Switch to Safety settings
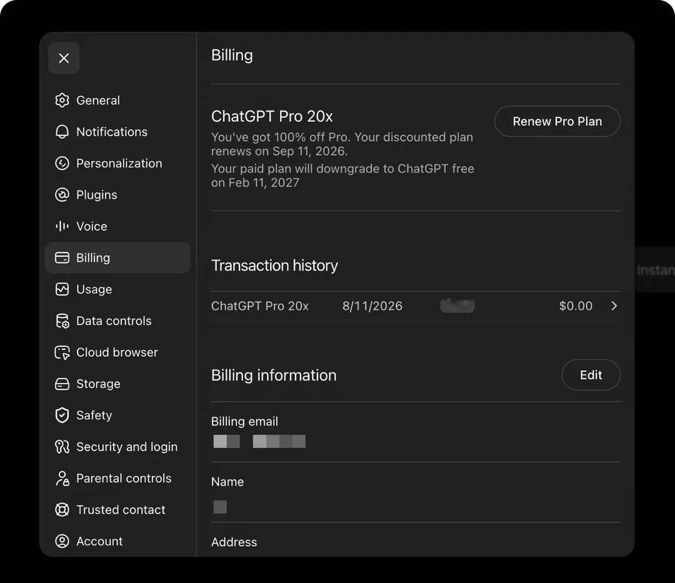675x583 pixels. click(117, 415)
